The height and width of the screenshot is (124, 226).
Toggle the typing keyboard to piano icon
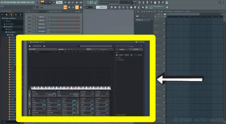65,7
